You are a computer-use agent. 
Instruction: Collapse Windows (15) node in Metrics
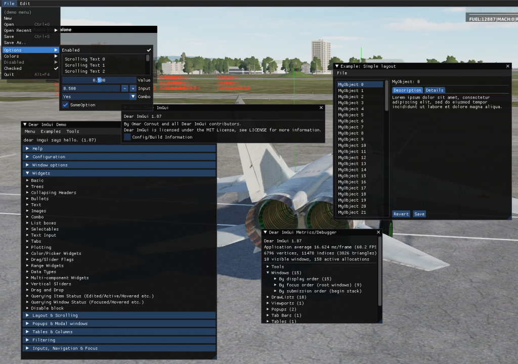coord(268,273)
